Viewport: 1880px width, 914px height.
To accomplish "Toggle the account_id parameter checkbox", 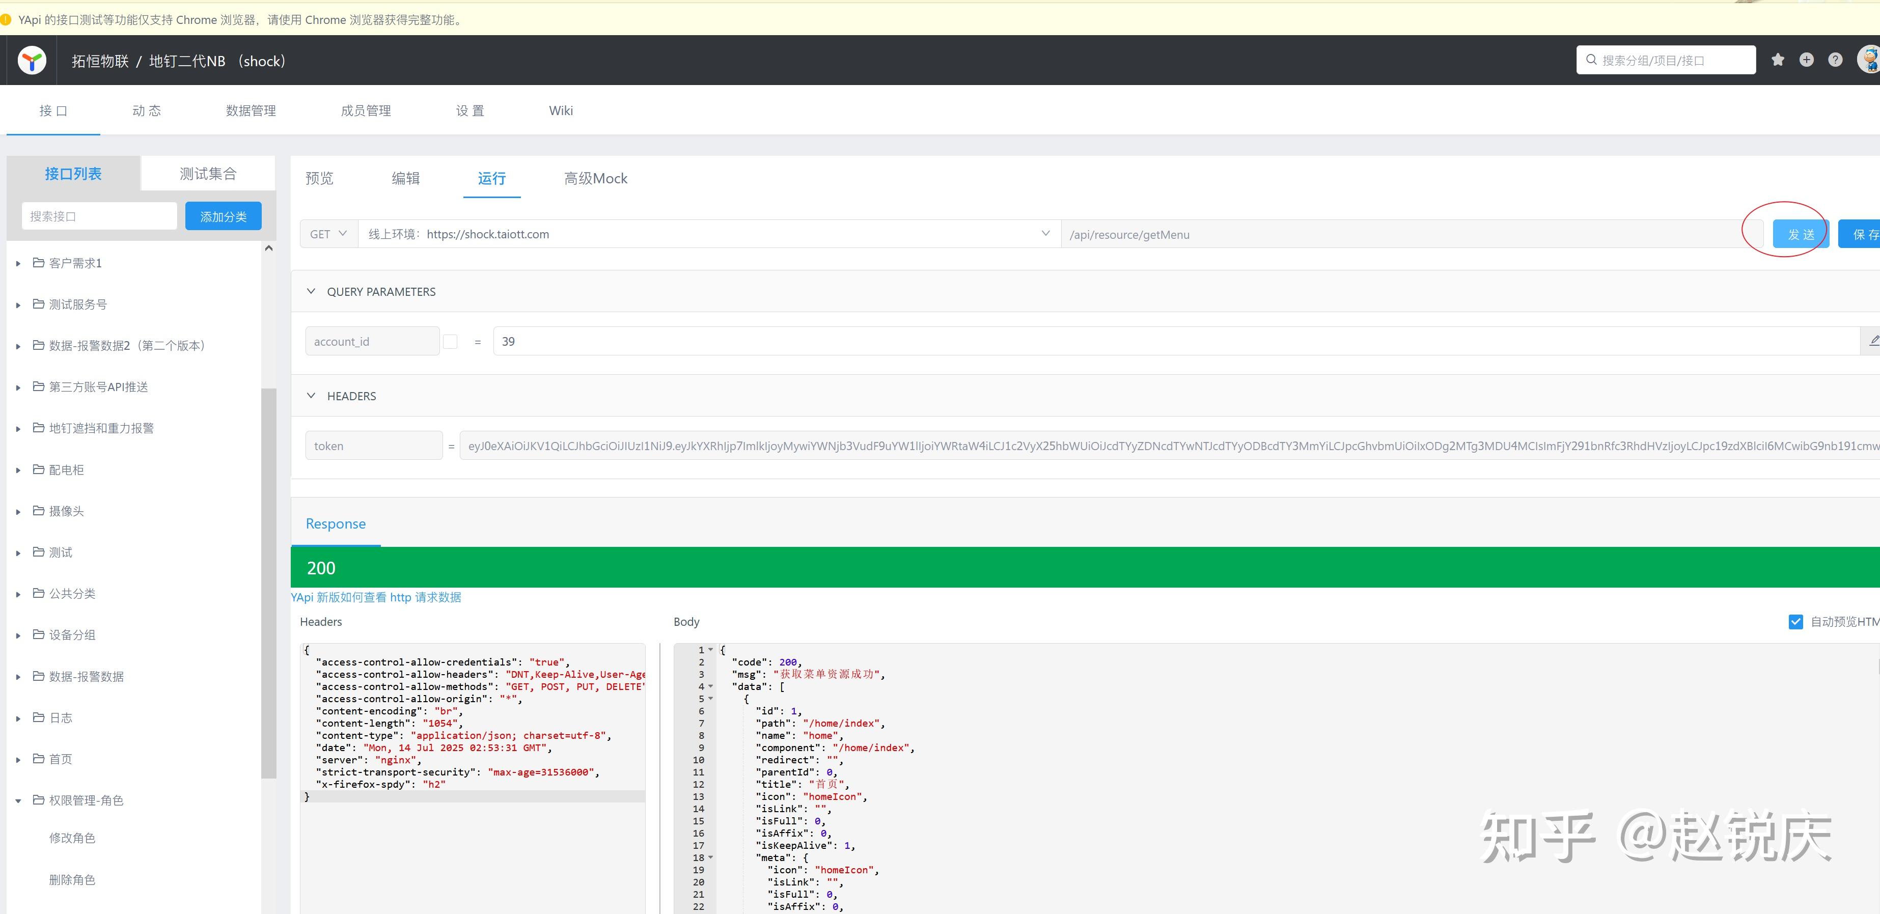I will click(x=450, y=342).
